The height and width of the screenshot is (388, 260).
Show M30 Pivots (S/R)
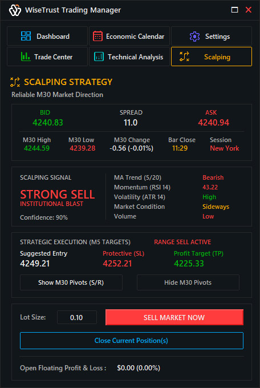(71, 282)
